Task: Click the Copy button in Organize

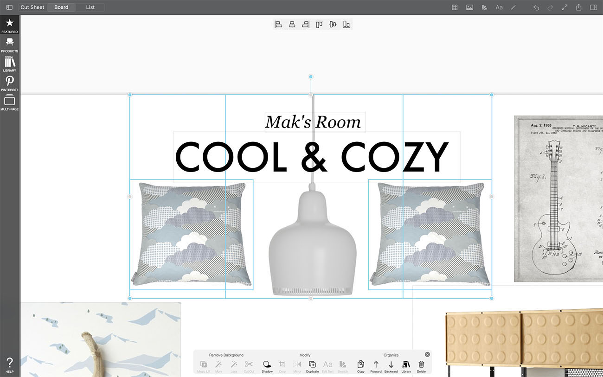Action: click(x=360, y=365)
